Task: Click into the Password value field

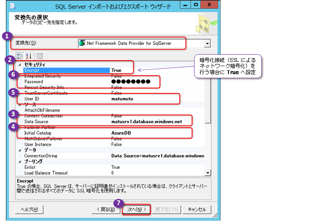Action: 157,82
